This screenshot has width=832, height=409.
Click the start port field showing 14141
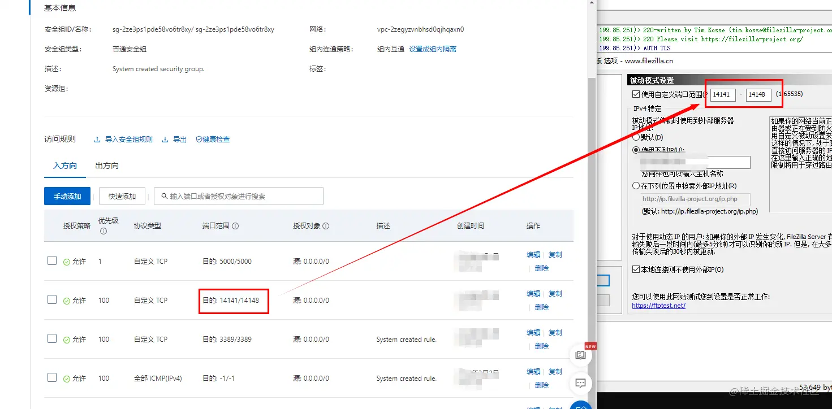723,94
